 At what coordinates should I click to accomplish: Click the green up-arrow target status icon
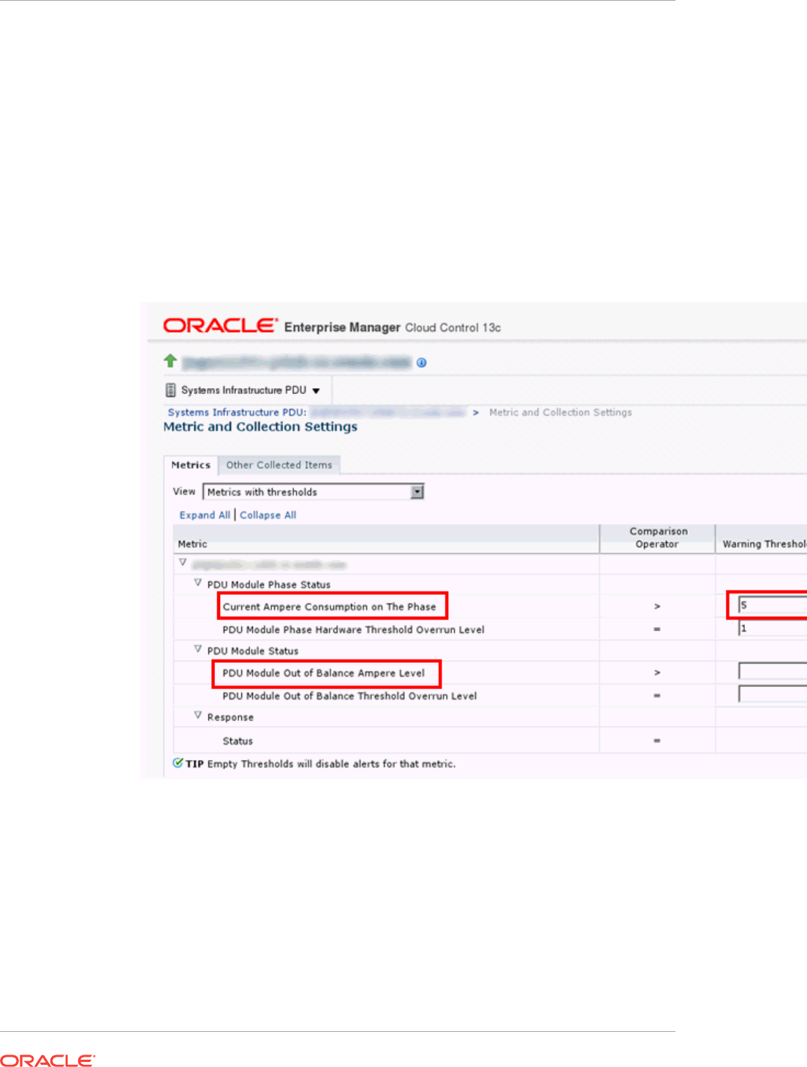click(x=170, y=360)
